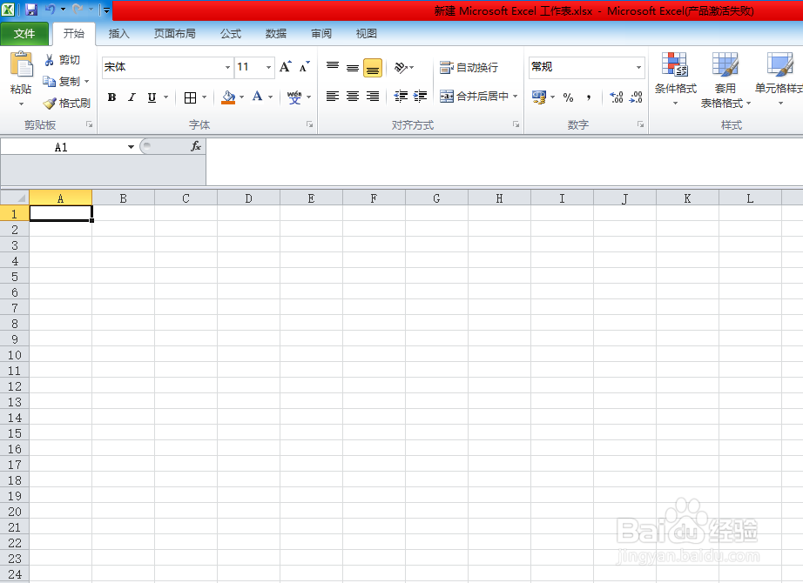Select the Format Painter (格式刷) brush
803x583 pixels.
pos(66,104)
